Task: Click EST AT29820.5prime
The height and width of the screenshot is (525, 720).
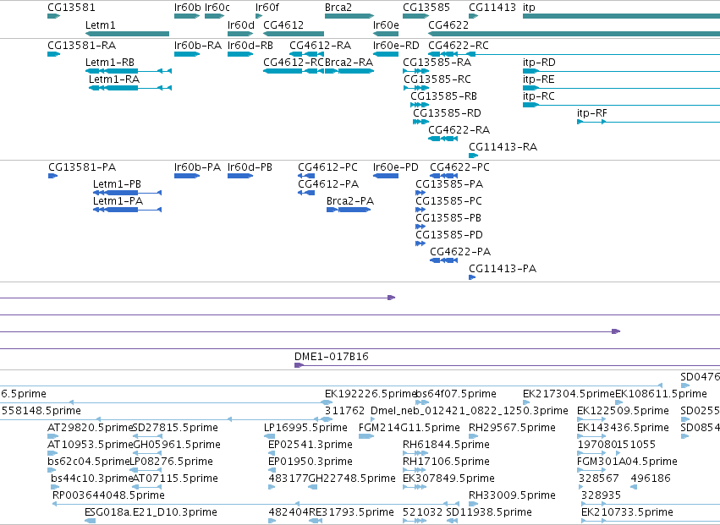Action: coord(90,428)
